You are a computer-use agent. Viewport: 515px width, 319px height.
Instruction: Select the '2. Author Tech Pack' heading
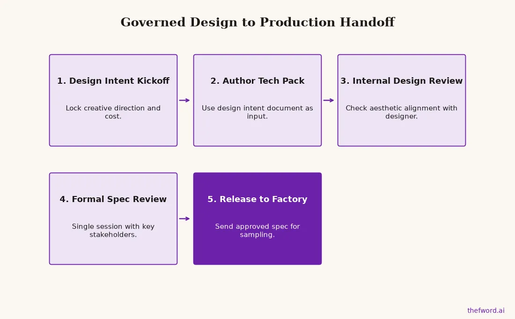click(257, 81)
